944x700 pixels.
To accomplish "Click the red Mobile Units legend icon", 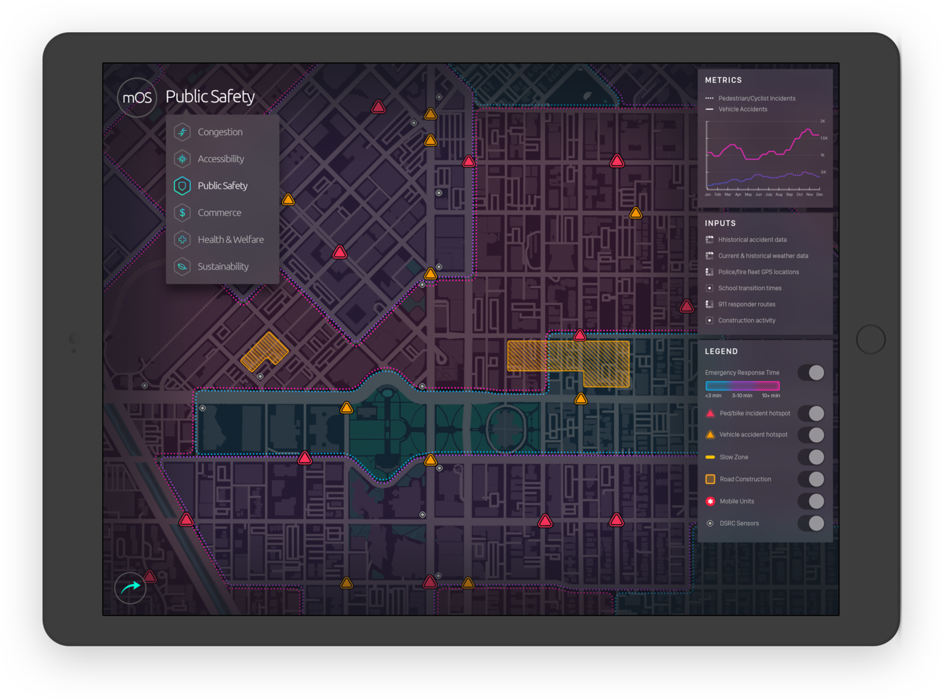I will point(710,502).
